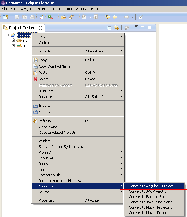Click the Run external tools icon

50,17
